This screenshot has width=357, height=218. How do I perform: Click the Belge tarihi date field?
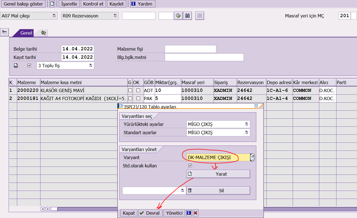tap(77, 49)
